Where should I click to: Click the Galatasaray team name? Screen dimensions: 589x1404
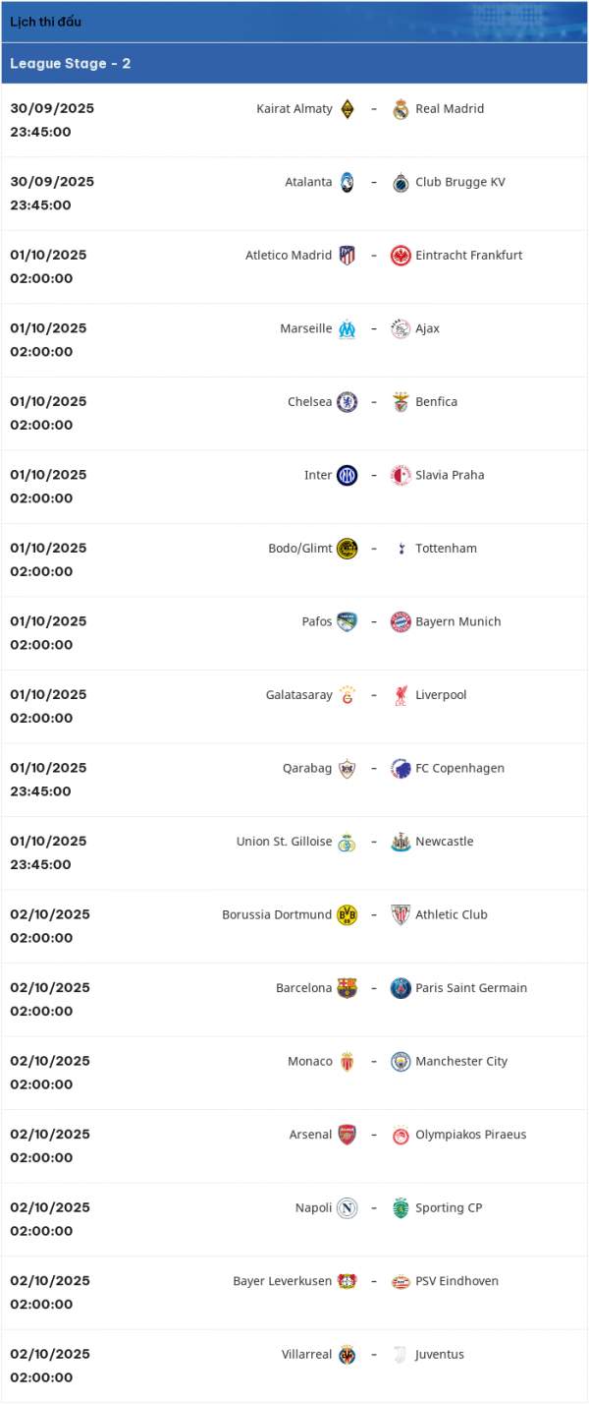click(298, 695)
